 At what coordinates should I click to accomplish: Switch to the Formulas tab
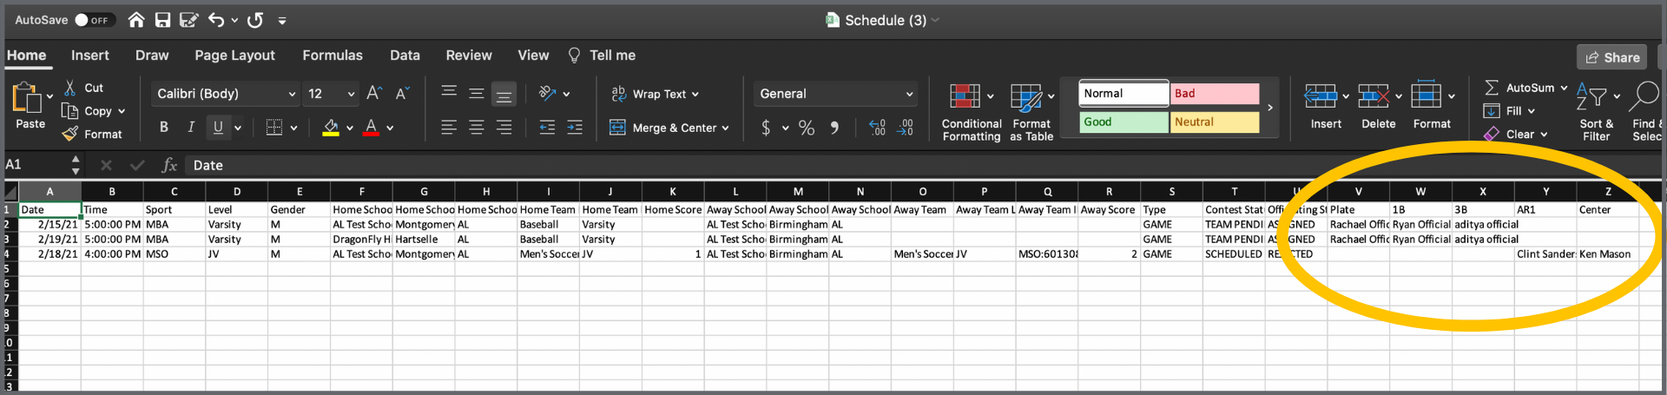pos(332,56)
